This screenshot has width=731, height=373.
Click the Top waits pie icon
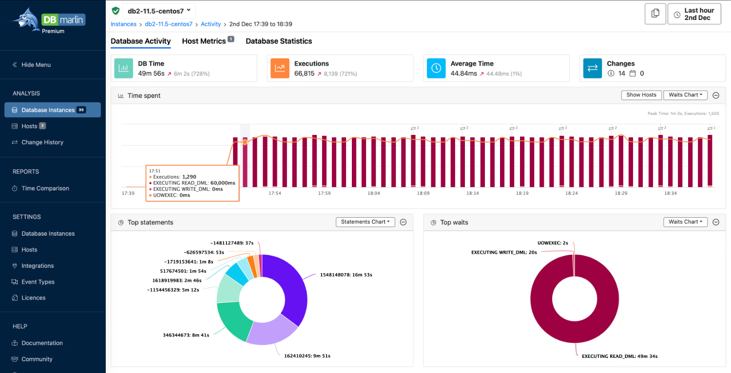point(434,223)
